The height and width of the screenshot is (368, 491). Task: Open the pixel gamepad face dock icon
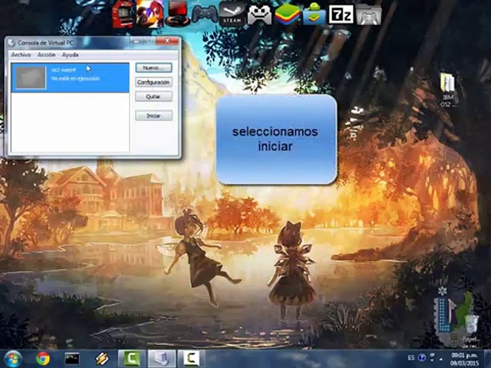tap(260, 15)
